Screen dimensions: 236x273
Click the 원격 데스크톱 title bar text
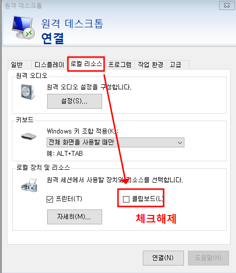point(23,5)
